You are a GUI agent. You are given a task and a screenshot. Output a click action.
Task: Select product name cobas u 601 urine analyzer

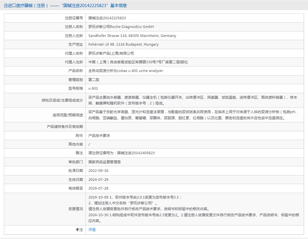point(126,71)
